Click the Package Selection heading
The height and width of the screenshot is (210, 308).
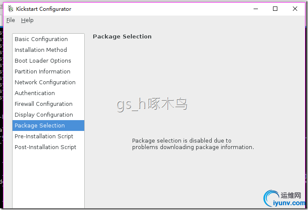[122, 36]
